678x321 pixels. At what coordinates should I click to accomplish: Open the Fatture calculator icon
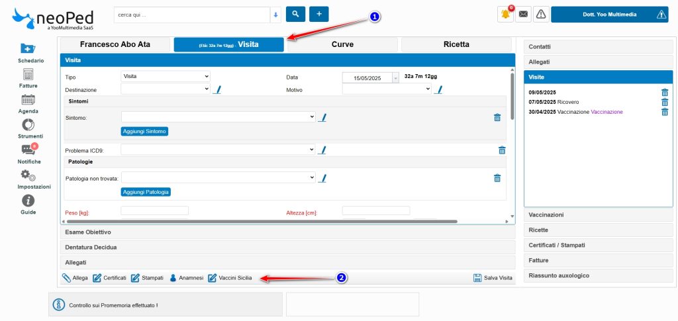[28, 74]
